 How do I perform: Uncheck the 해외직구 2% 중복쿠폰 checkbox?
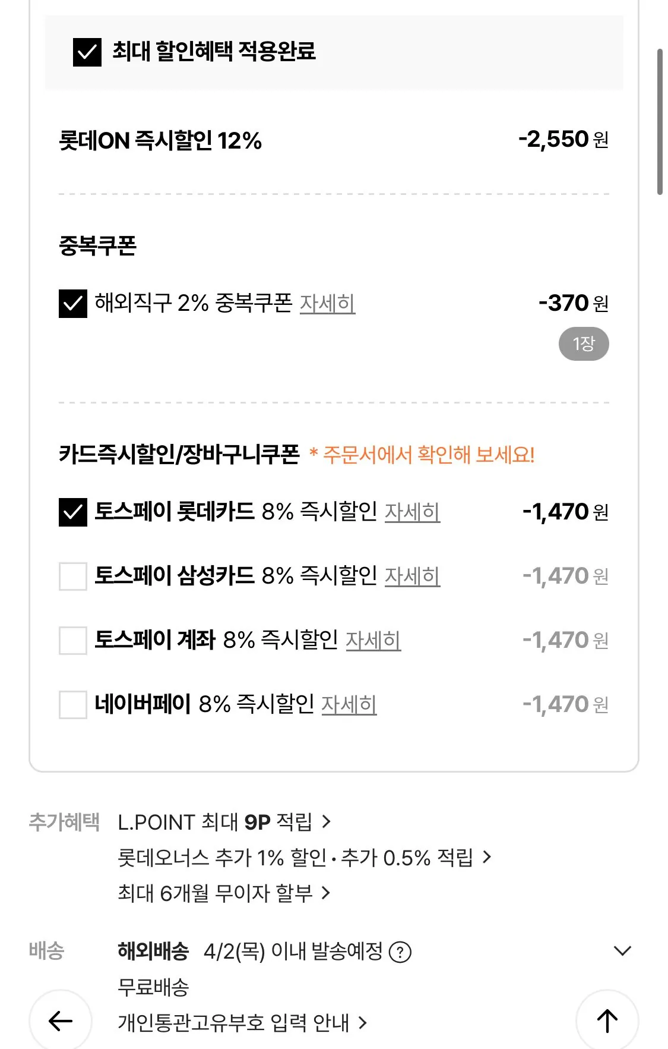tap(73, 303)
